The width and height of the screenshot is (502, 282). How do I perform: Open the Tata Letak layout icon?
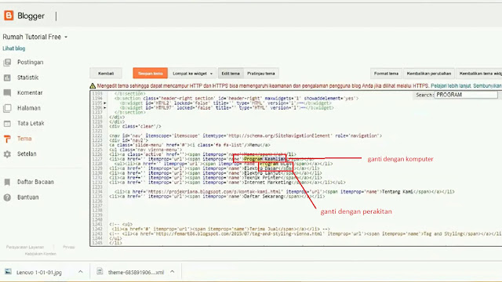tap(7, 124)
